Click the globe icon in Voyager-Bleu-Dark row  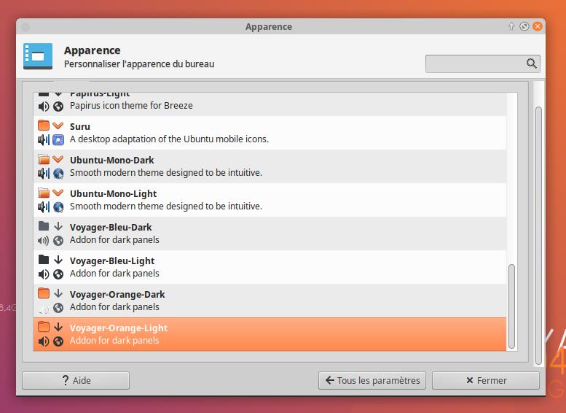tap(58, 241)
